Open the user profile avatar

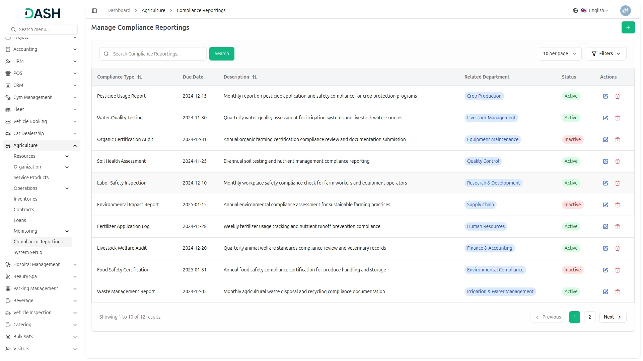pos(625,11)
